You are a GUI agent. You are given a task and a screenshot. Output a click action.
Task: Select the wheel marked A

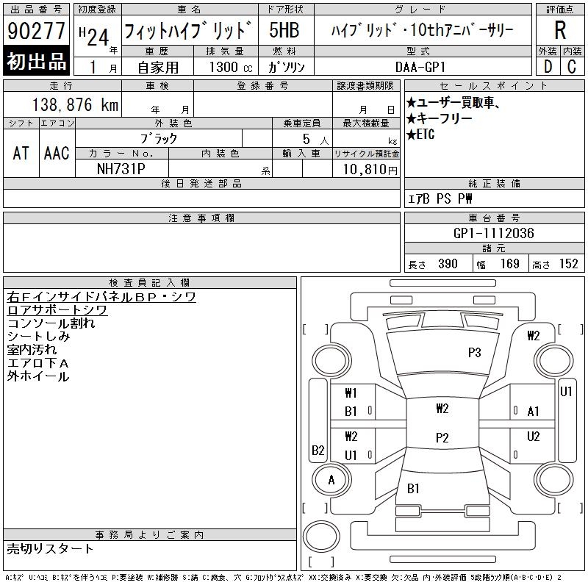coord(331,479)
